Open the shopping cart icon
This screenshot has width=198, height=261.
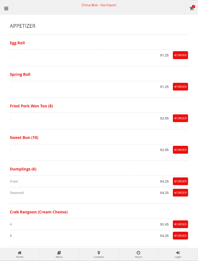pyautogui.click(x=192, y=8)
